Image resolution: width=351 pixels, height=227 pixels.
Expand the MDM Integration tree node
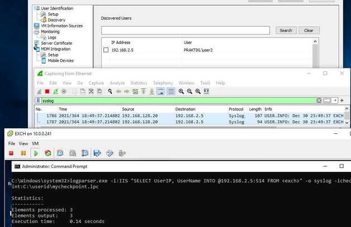click(37, 49)
